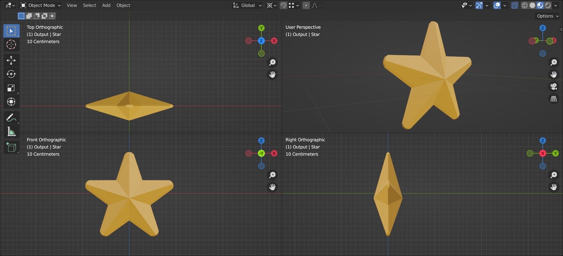
Task: Click red X axis on Front Orthographic gizmo
Action: coord(274,153)
